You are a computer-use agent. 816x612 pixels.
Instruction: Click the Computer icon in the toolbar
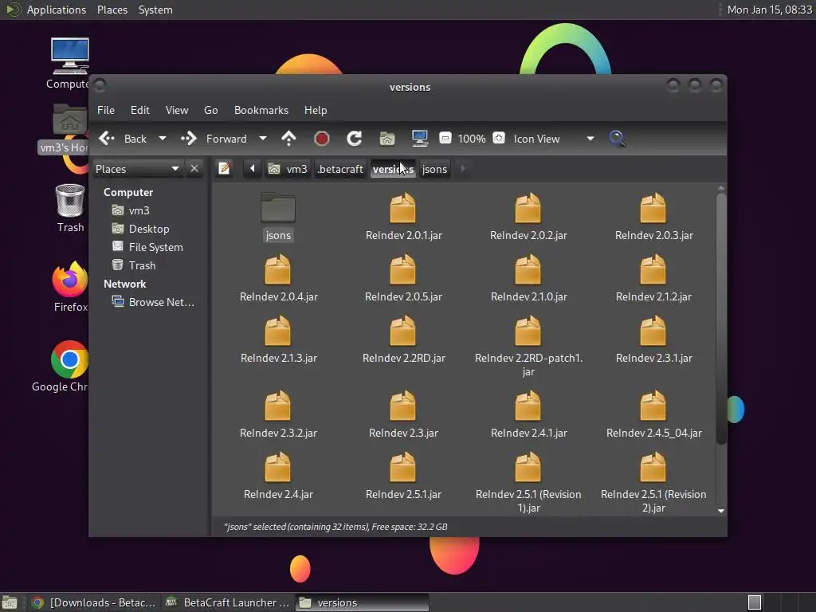pyautogui.click(x=420, y=139)
